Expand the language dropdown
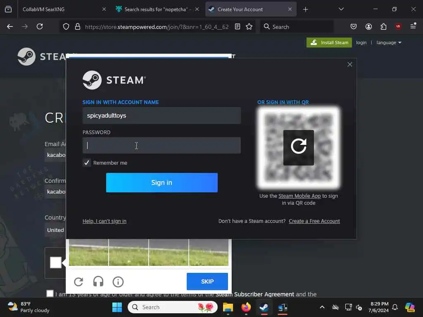423x317 pixels. click(389, 43)
